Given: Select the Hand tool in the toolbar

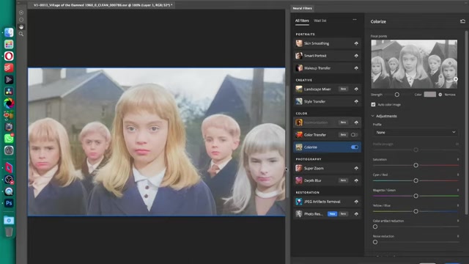Looking at the screenshot, I should click(21, 27).
